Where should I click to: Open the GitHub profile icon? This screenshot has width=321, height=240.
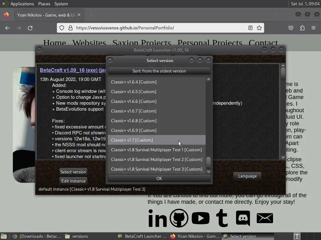coord(179,218)
